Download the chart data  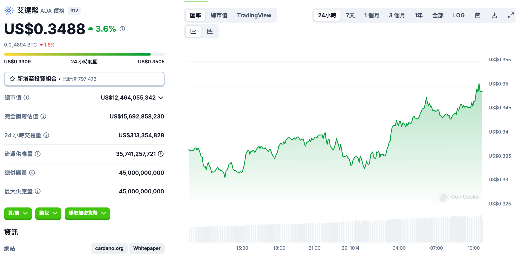pos(494,15)
